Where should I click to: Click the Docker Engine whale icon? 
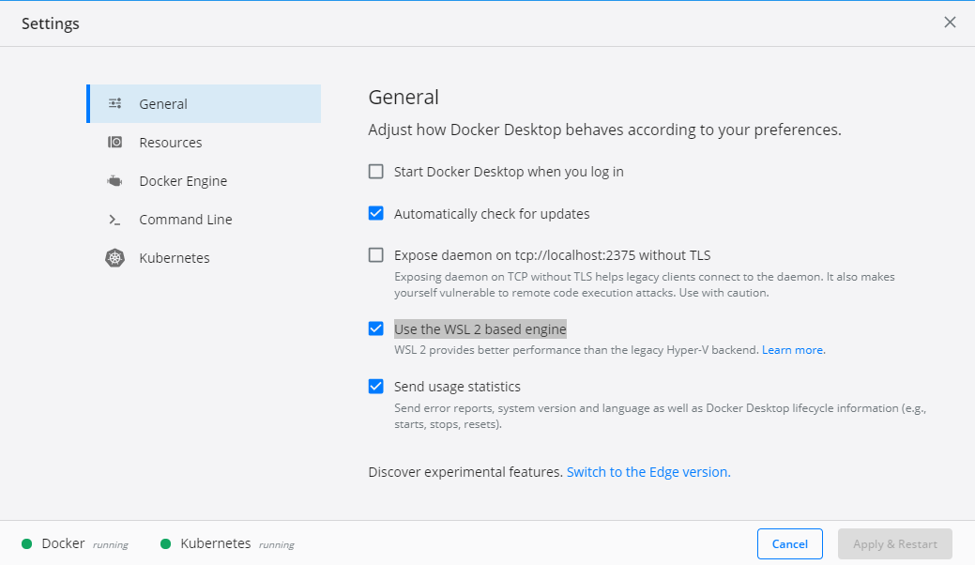[115, 181]
